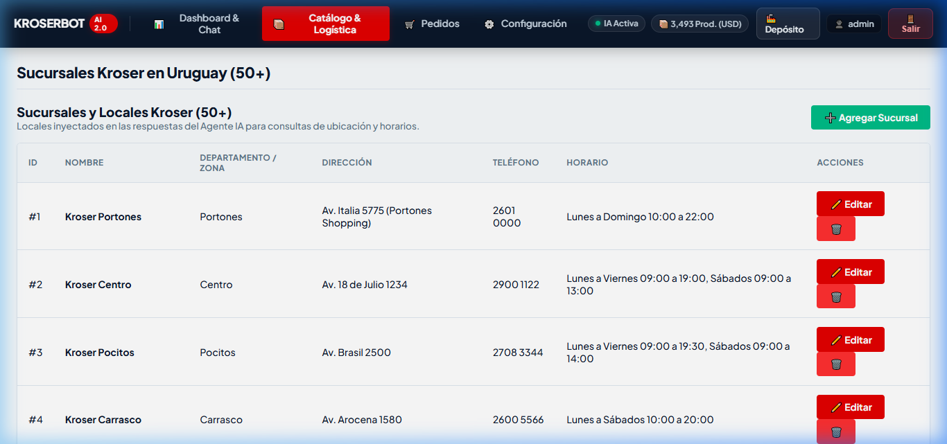Select the Kroser Pocitos name cell

point(100,353)
